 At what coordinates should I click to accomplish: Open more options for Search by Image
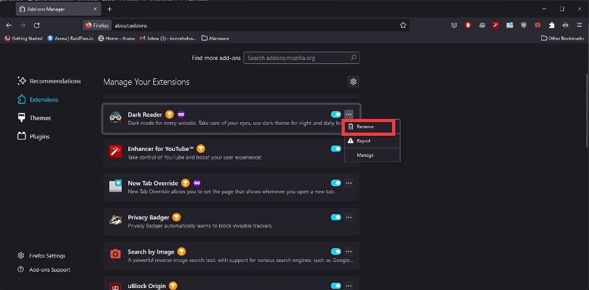(x=349, y=251)
